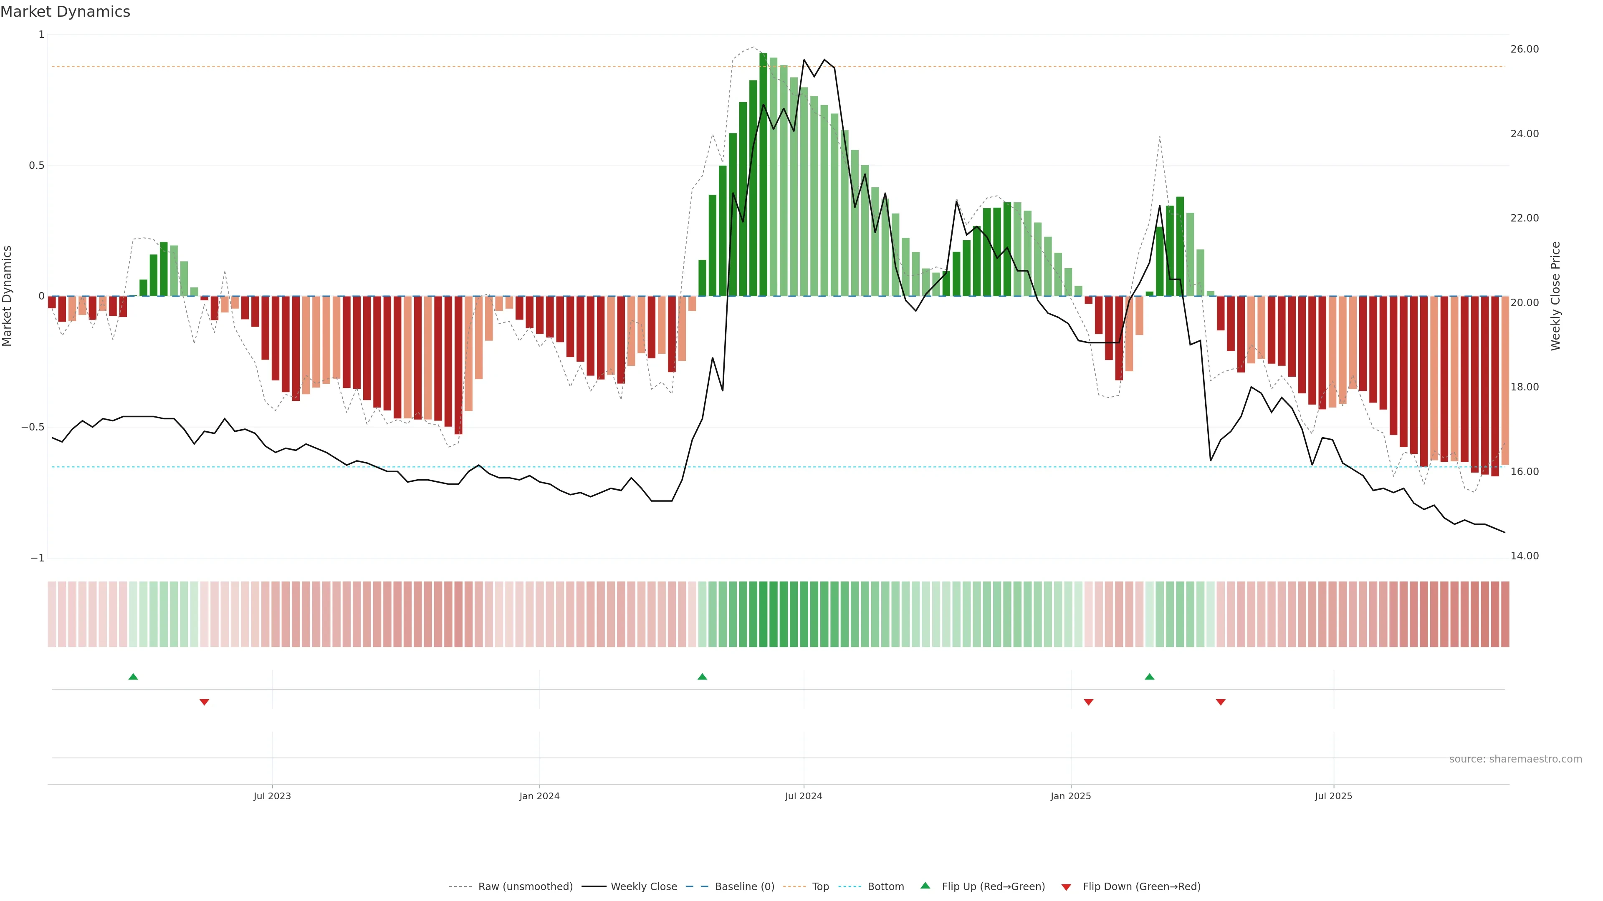The height and width of the screenshot is (901, 1603).
Task: Click the latest red Flip Down triangle marker
Action: [1220, 702]
